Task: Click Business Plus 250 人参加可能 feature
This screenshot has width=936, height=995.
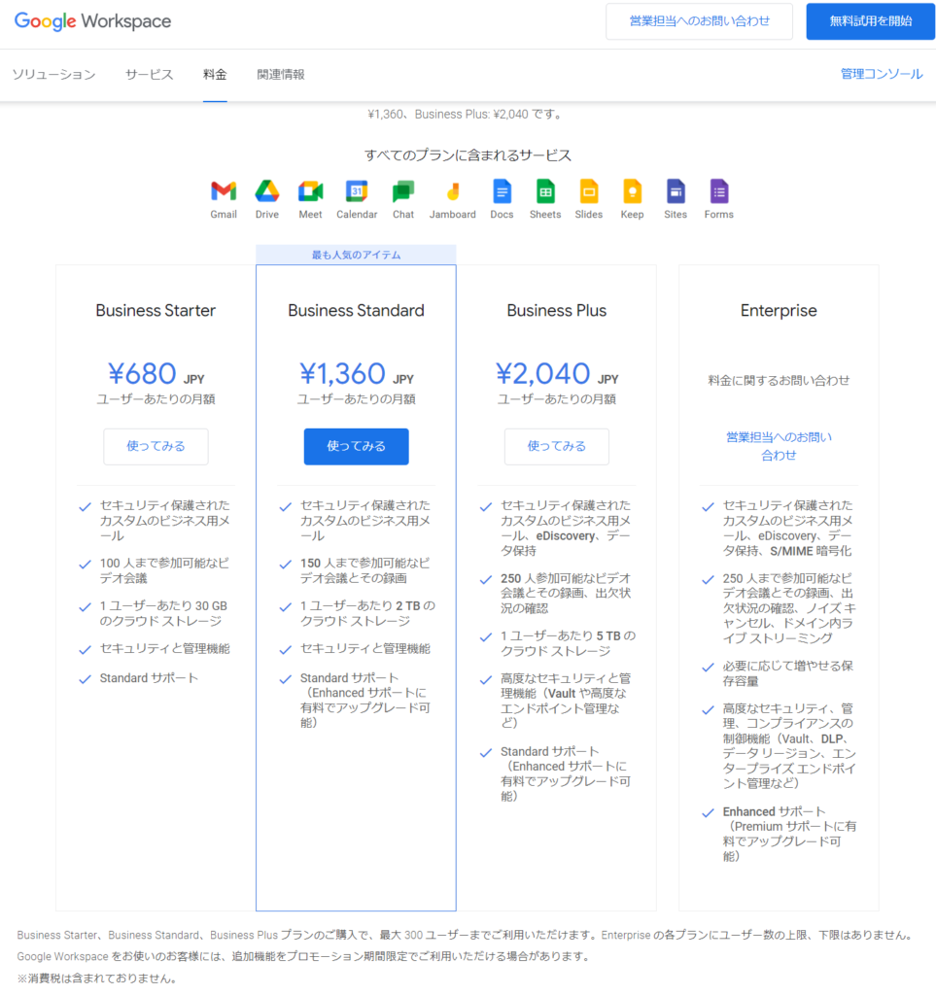Action: pyautogui.click(x=566, y=593)
